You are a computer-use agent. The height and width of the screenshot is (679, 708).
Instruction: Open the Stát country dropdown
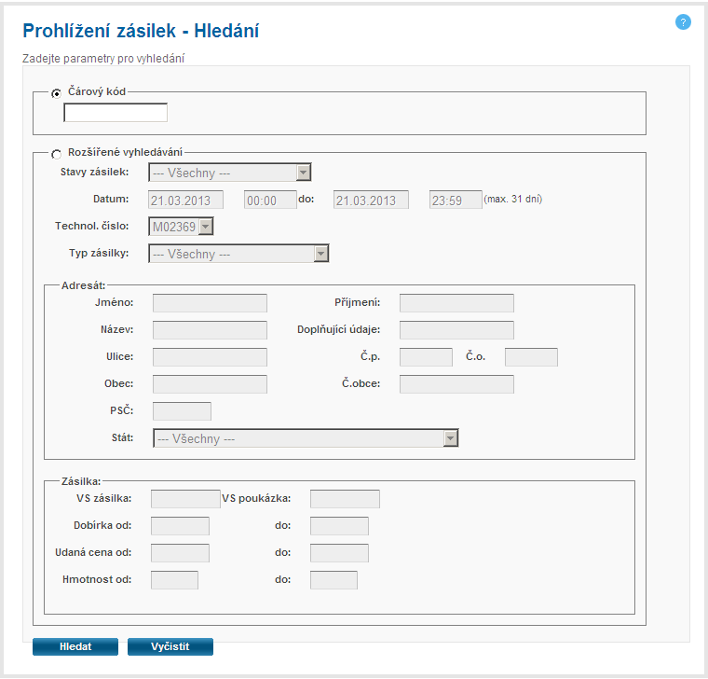click(306, 438)
